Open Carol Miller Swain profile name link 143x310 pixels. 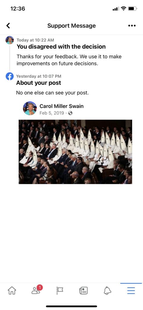pos(61,106)
